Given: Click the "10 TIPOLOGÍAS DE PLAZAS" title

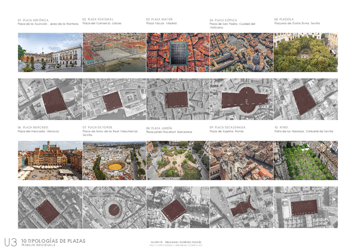Looking at the screenshot, I should point(53,241).
